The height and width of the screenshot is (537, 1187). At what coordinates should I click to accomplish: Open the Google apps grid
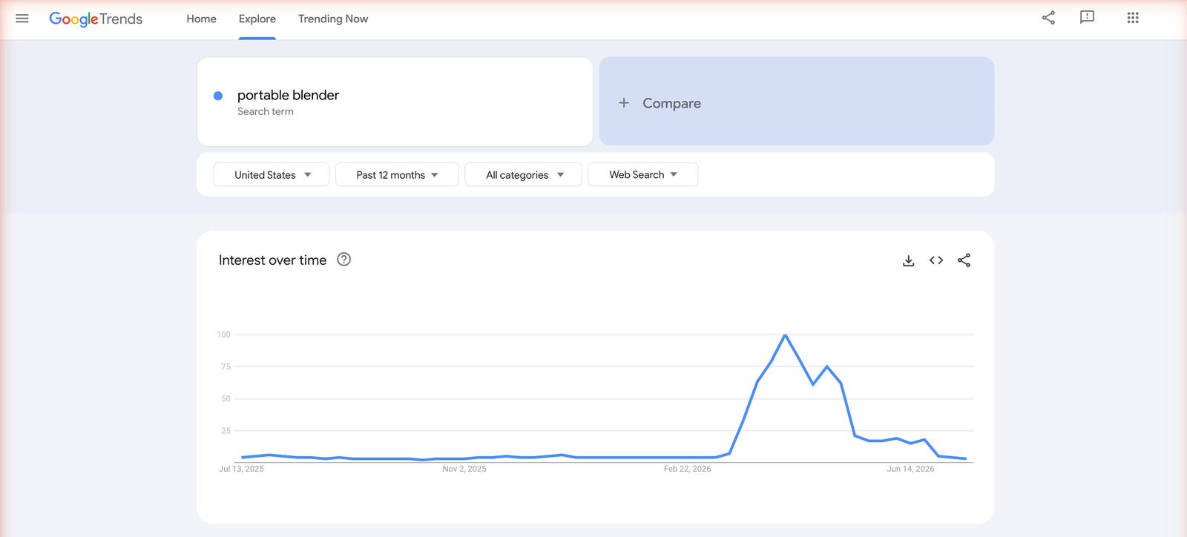coord(1133,18)
